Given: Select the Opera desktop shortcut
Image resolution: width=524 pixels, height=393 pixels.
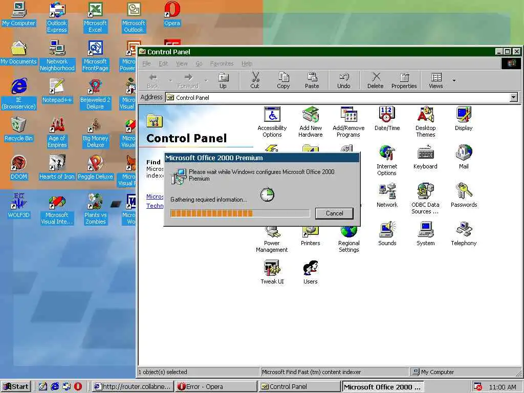Looking at the screenshot, I should coord(172,14).
